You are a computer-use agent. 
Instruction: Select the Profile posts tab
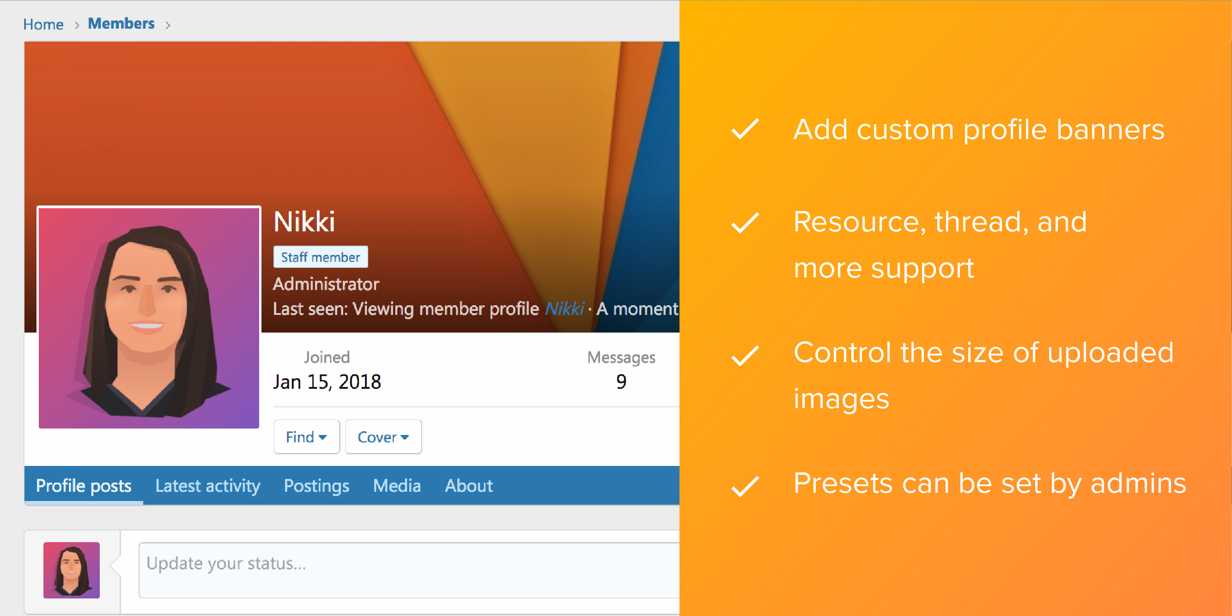point(84,485)
